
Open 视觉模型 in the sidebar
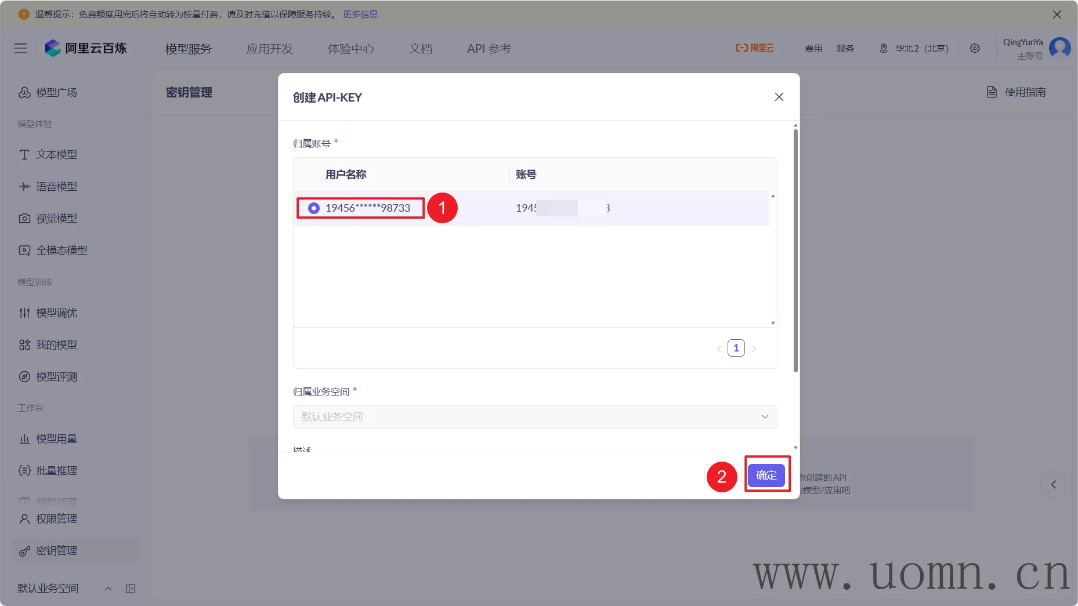56,218
